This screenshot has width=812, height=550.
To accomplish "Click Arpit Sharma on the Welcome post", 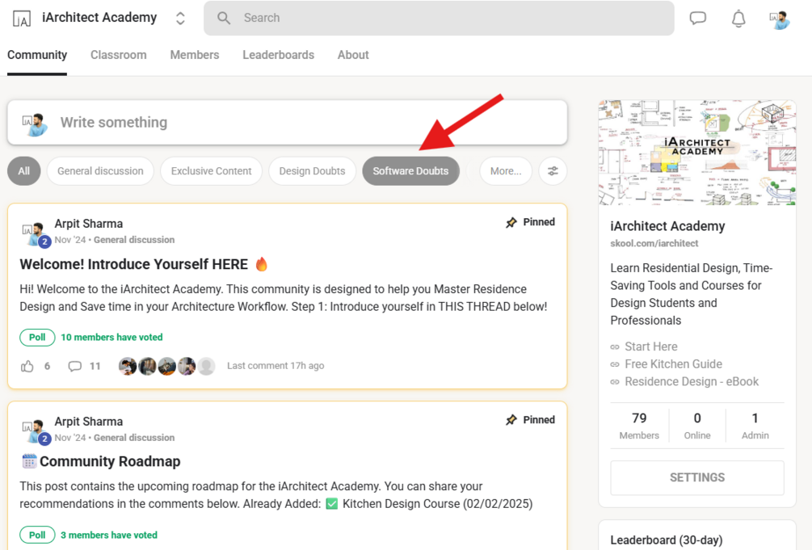I will click(89, 224).
